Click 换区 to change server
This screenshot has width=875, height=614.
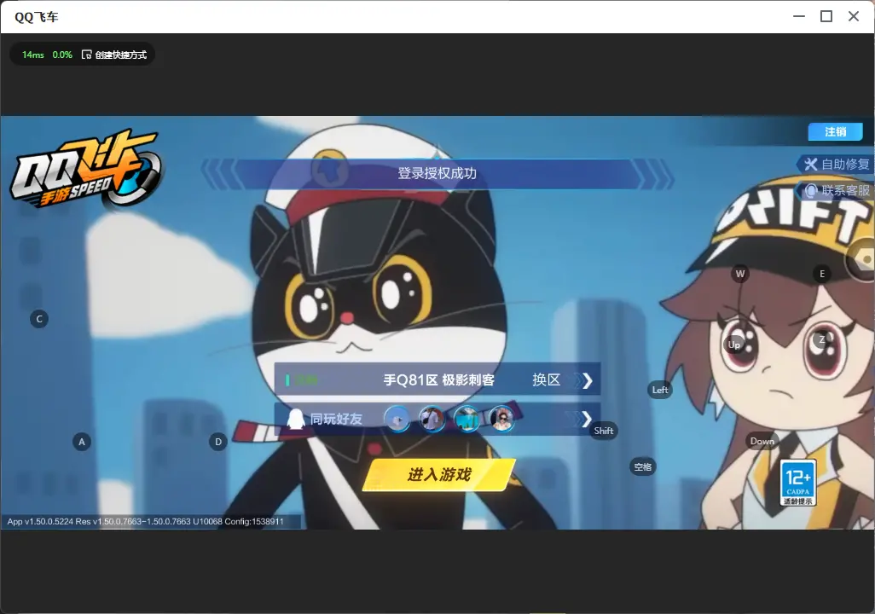click(546, 380)
